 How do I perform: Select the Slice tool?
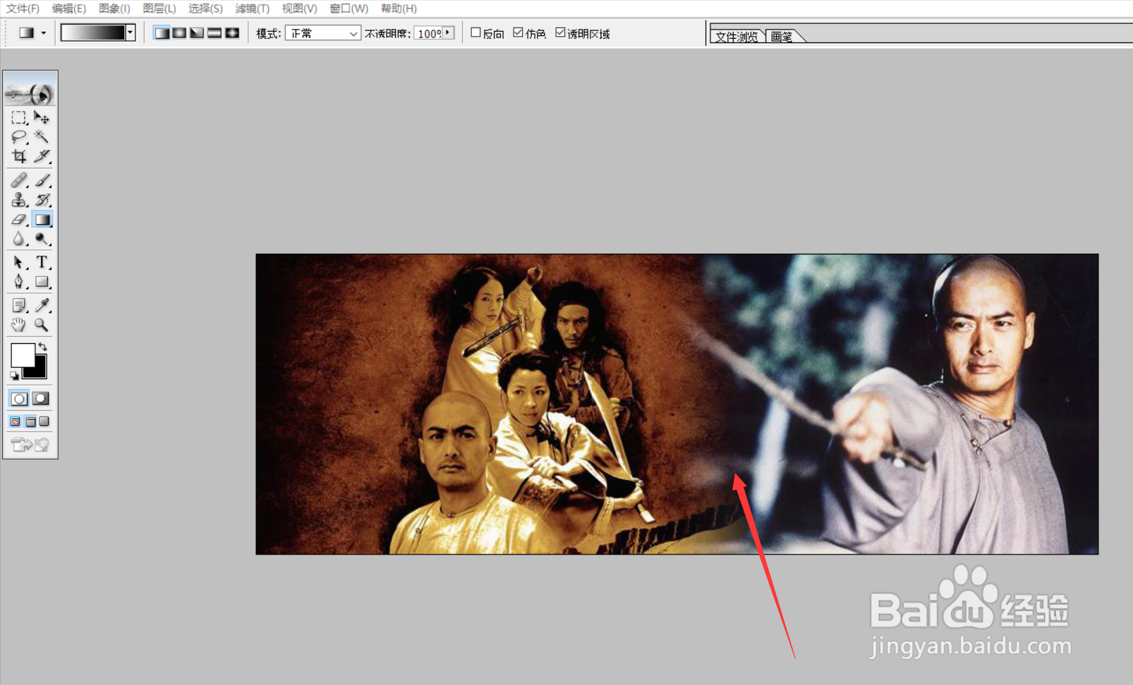coord(42,156)
